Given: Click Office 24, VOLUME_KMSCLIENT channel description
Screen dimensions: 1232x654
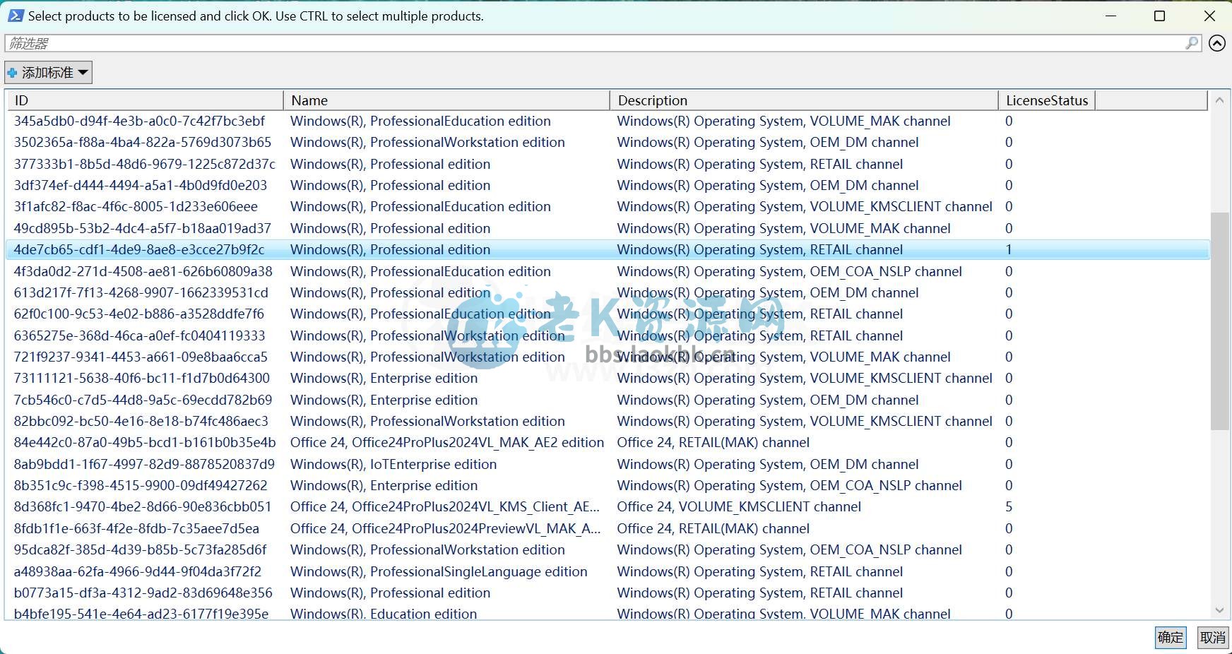Looking at the screenshot, I should 739,506.
